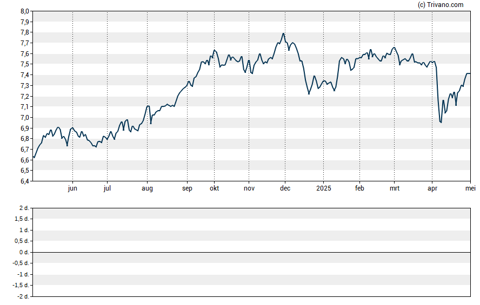480x305 pixels.
Task: Click the 'apr' month label
Action: pos(432,188)
